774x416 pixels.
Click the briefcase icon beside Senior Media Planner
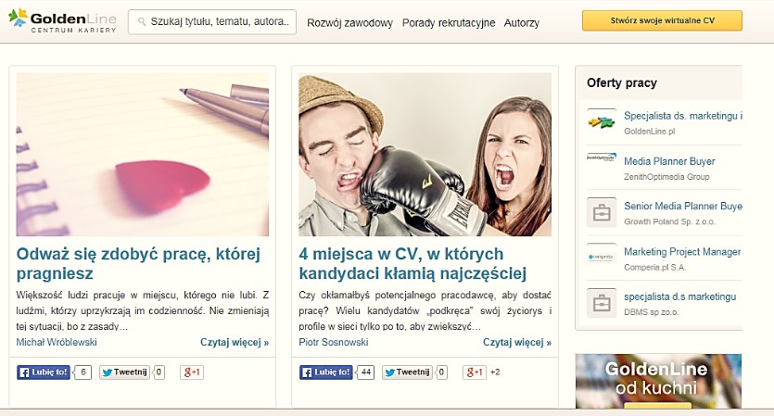click(x=602, y=212)
